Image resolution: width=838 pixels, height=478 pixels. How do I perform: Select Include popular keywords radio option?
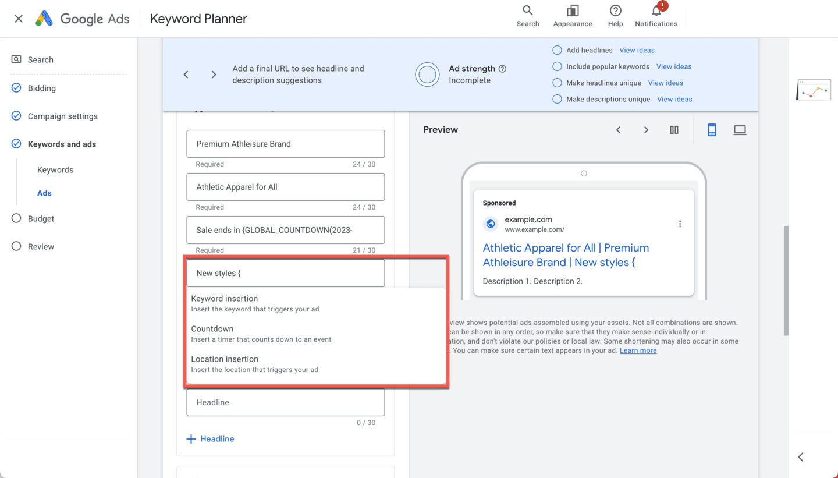click(x=557, y=66)
